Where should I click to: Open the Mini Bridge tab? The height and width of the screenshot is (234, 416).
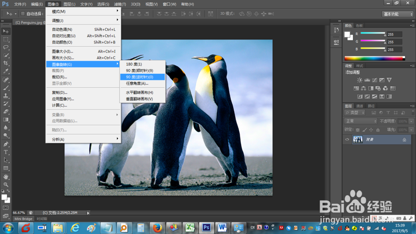coord(23,219)
